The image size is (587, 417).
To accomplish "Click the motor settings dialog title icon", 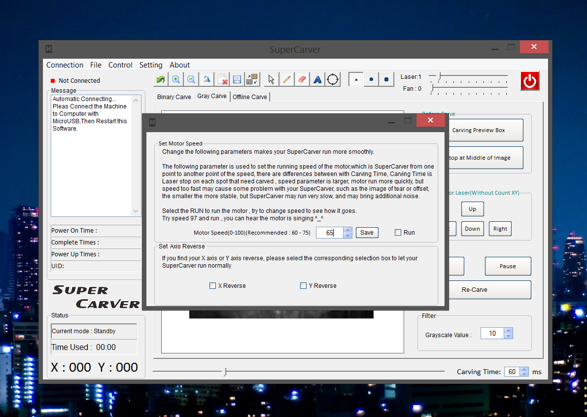I will [x=152, y=122].
